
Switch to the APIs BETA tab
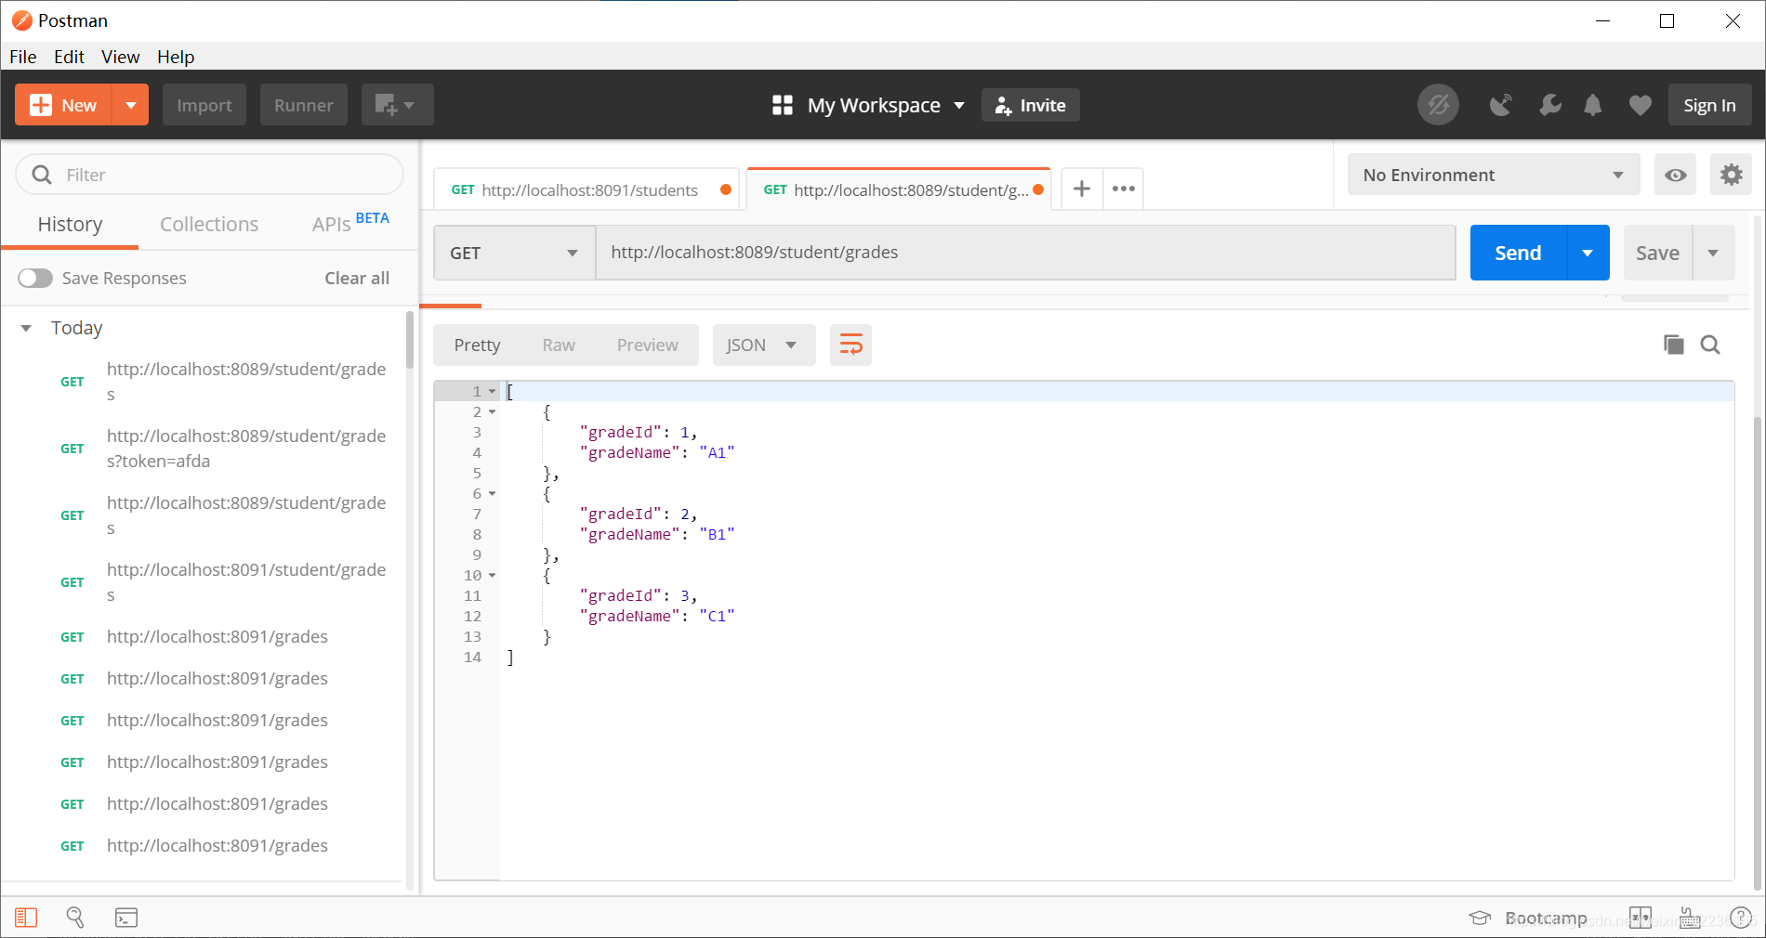(350, 223)
